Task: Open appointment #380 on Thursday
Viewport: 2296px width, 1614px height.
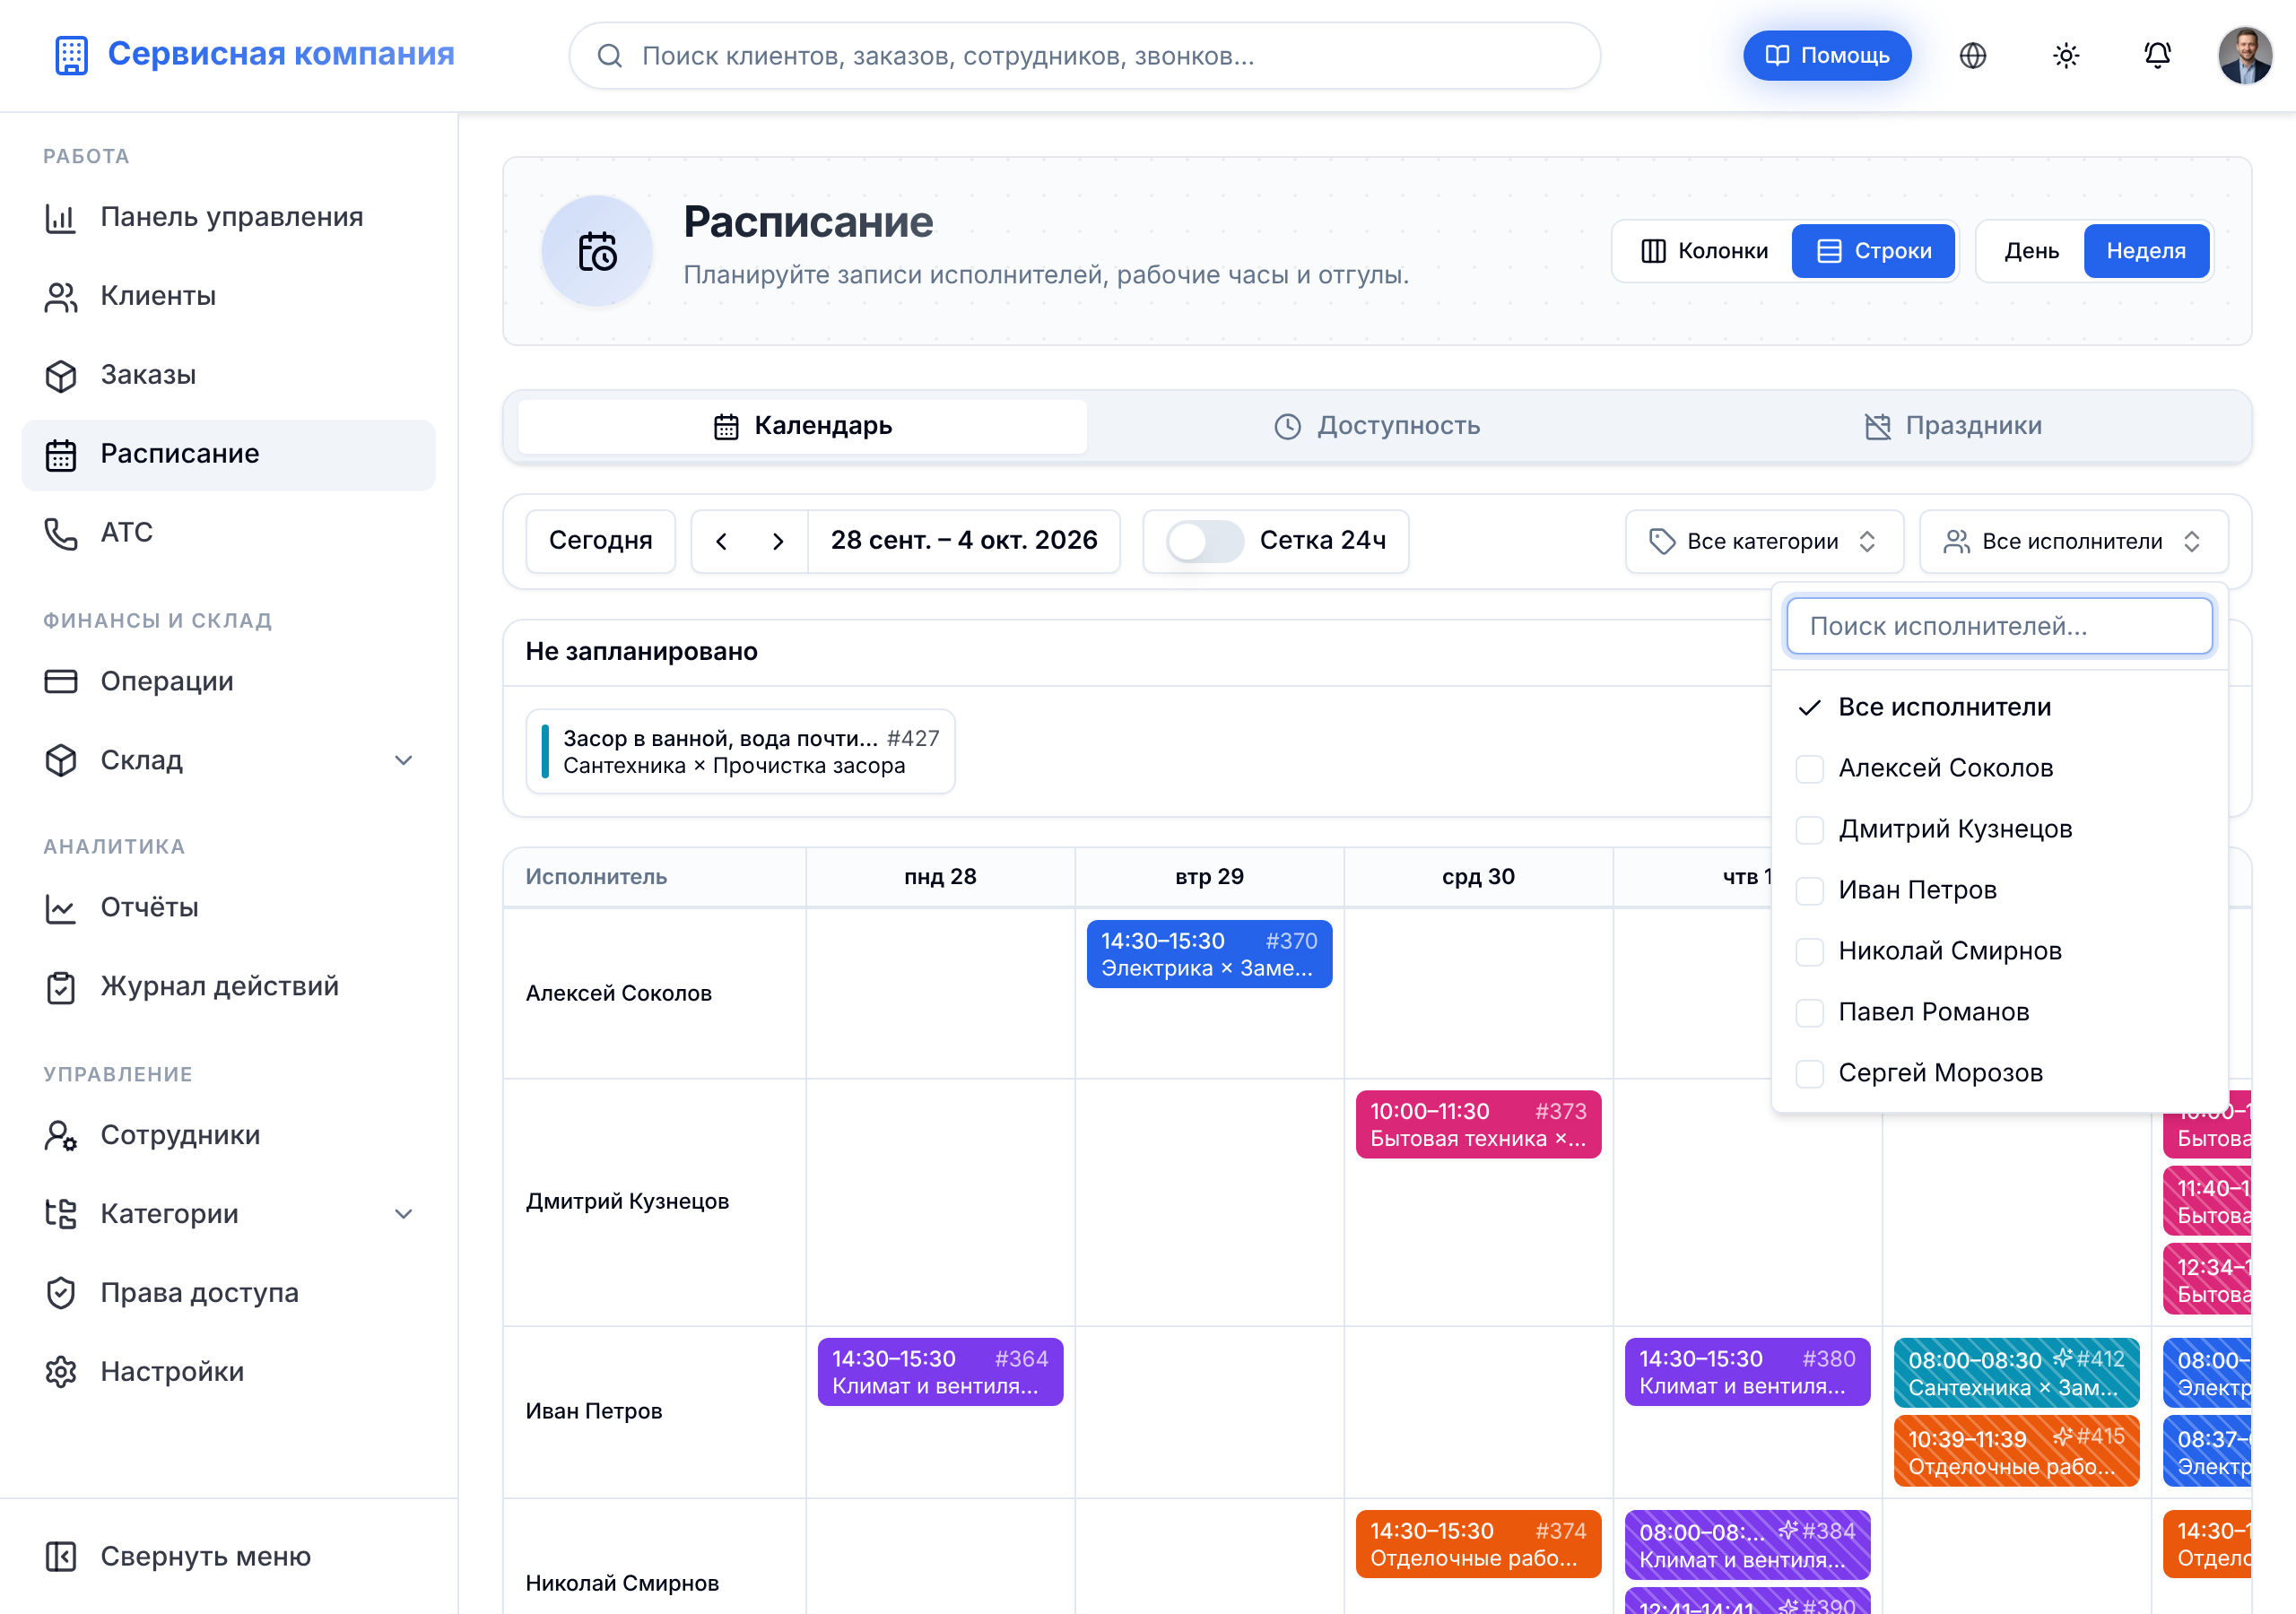Action: (1747, 1372)
